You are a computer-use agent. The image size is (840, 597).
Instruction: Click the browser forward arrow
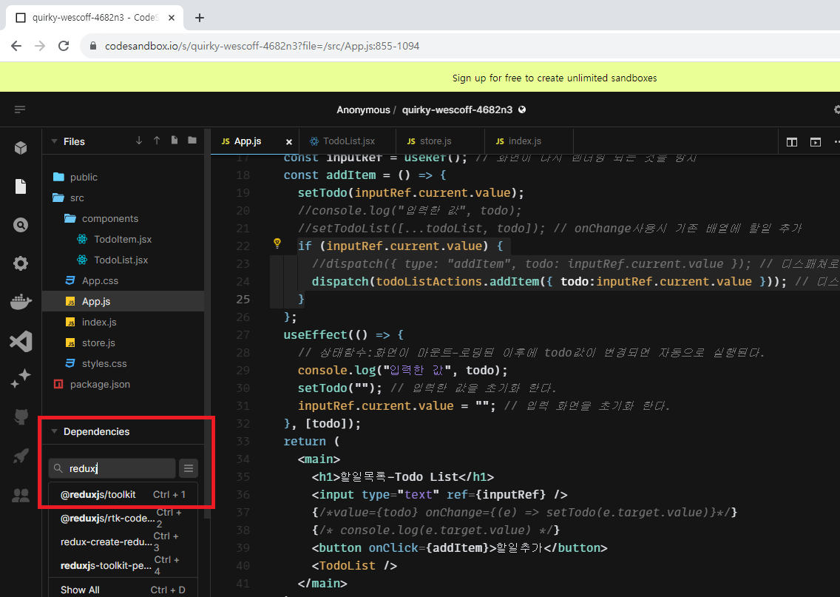[x=40, y=46]
